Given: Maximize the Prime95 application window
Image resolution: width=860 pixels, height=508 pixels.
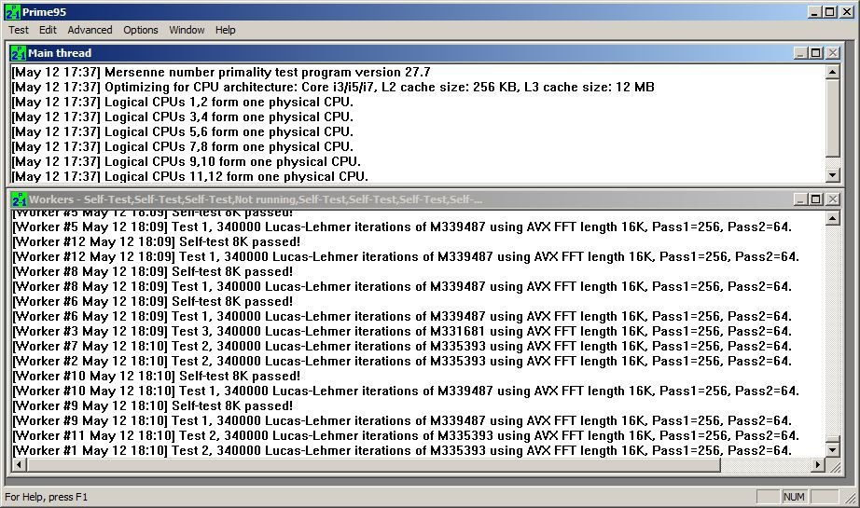Looking at the screenshot, I should click(x=830, y=12).
